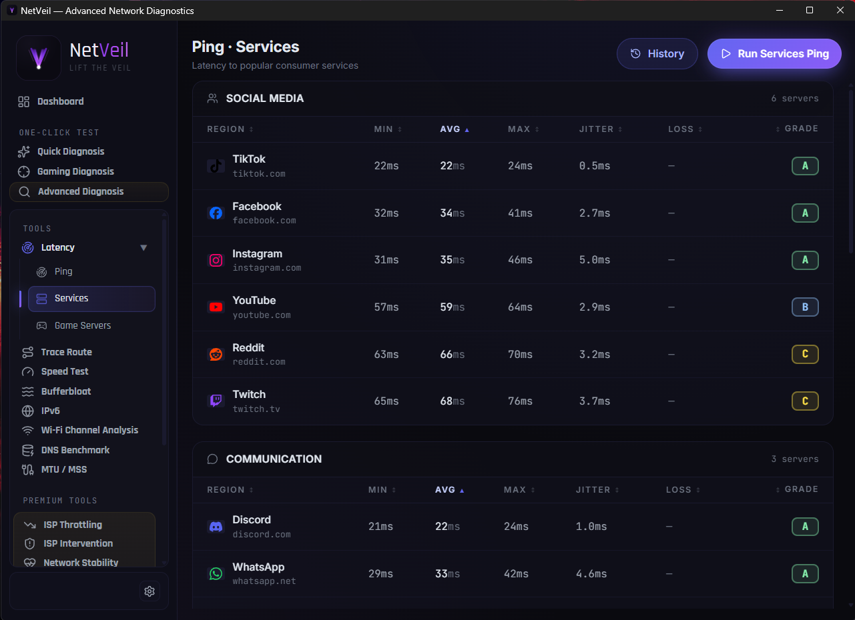Viewport: 855px width, 620px height.
Task: Click Facebook's 32ms min value
Action: (x=386, y=213)
